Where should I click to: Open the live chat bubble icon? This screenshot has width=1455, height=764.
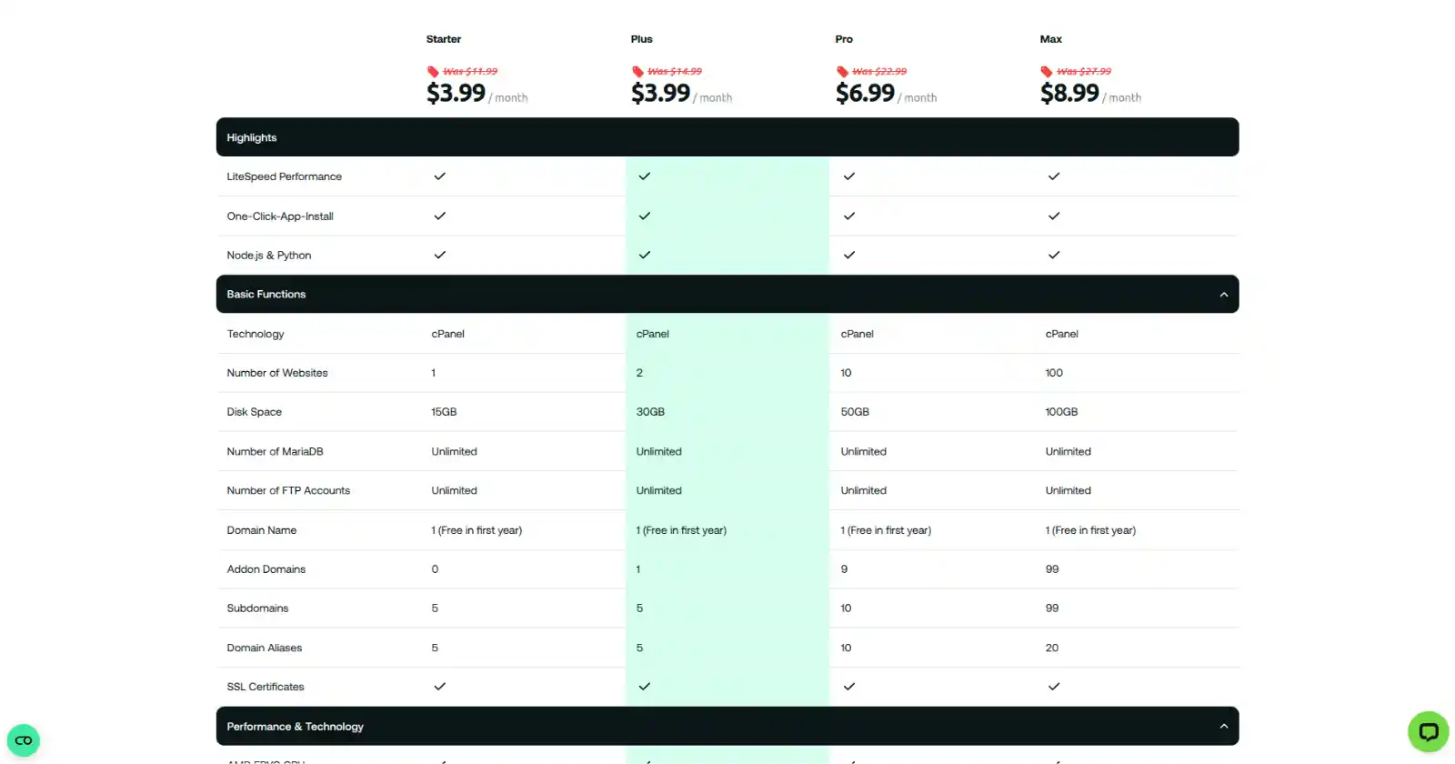pos(1428,731)
